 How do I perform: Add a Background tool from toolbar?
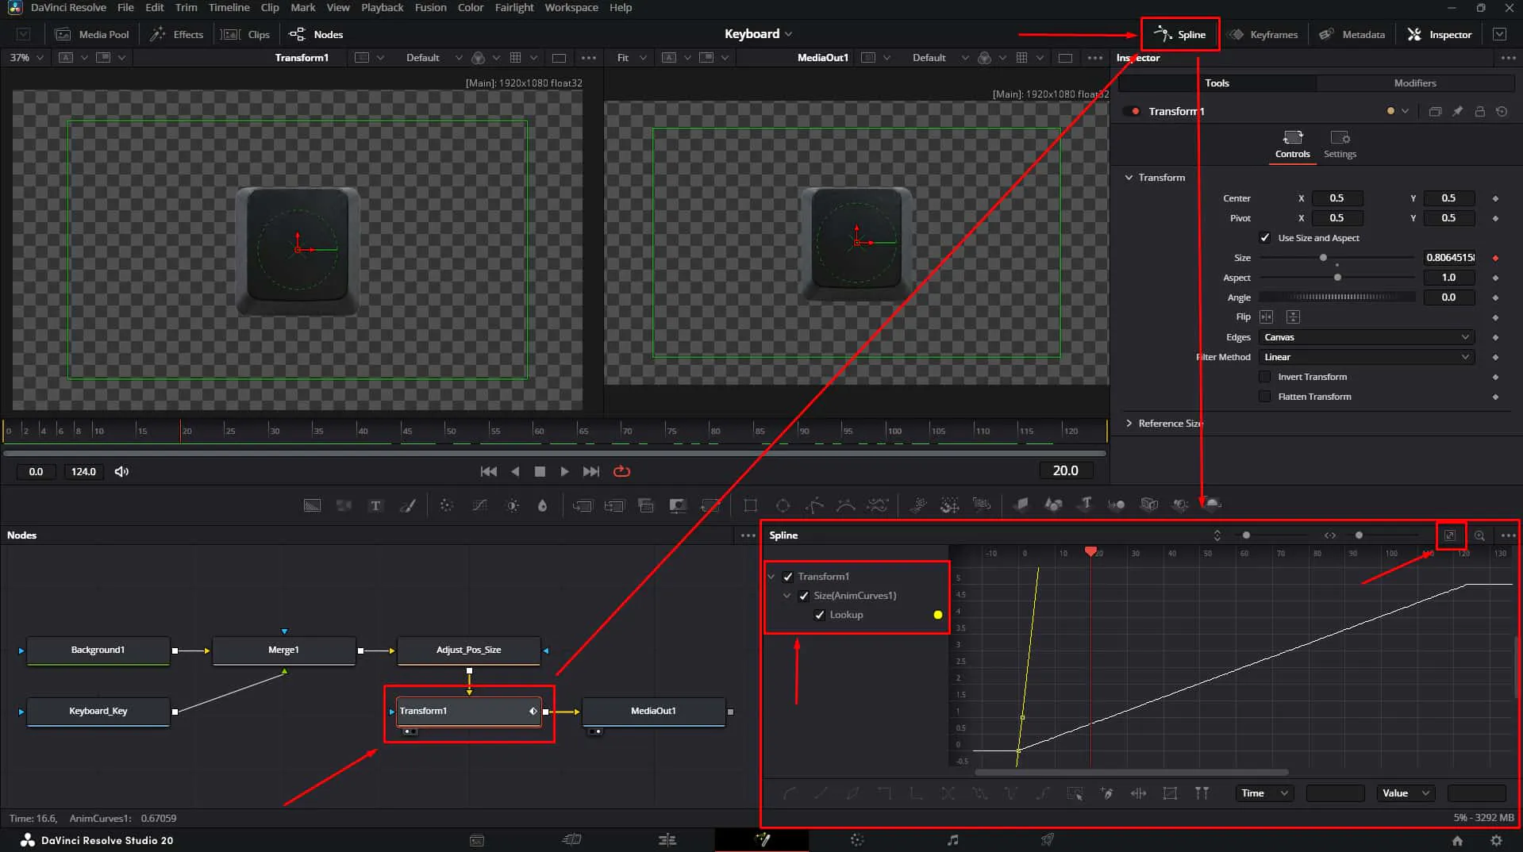click(312, 505)
